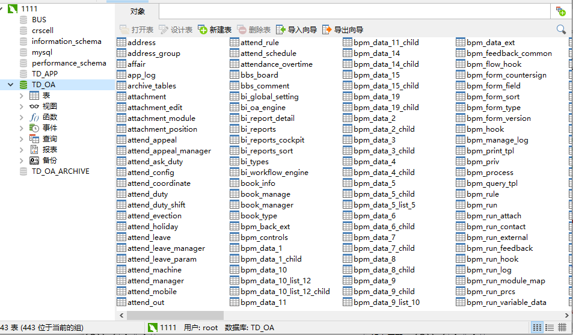
Task: Click the 打开表 (Open Table) button label
Action: click(142, 29)
